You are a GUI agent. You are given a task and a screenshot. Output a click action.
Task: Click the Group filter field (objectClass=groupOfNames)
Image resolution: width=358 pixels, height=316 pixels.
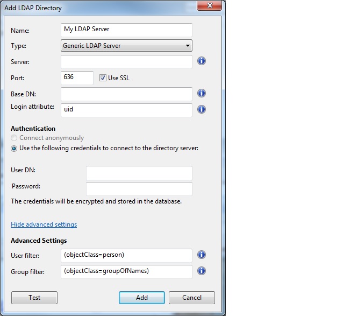(126, 272)
